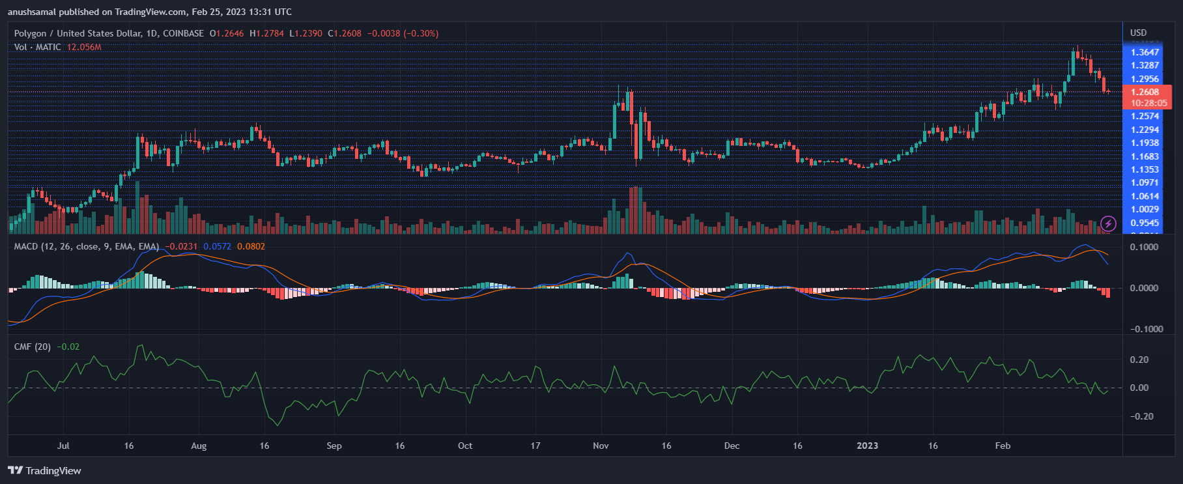Viewport: 1183px width, 484px height.
Task: Click the green CMF value -0.02
Action: 68,347
